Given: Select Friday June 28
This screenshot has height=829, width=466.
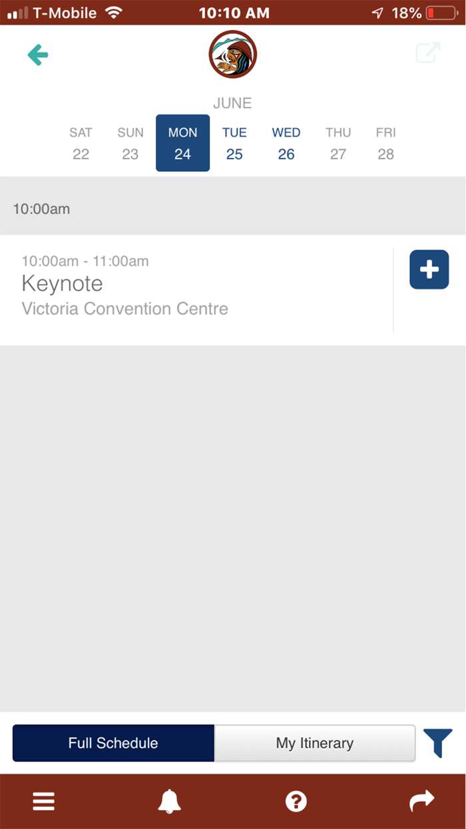Looking at the screenshot, I should tap(386, 143).
